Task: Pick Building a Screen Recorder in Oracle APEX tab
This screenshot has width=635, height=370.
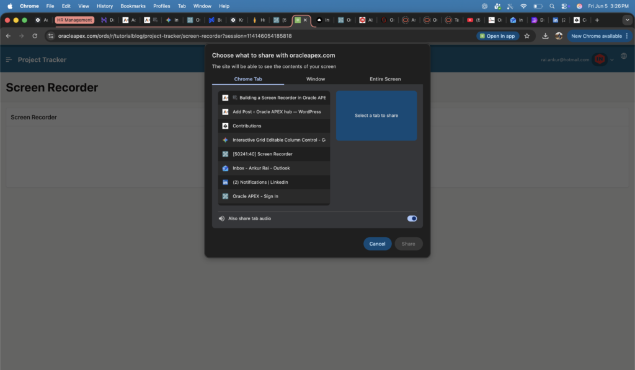Action: [x=273, y=98]
